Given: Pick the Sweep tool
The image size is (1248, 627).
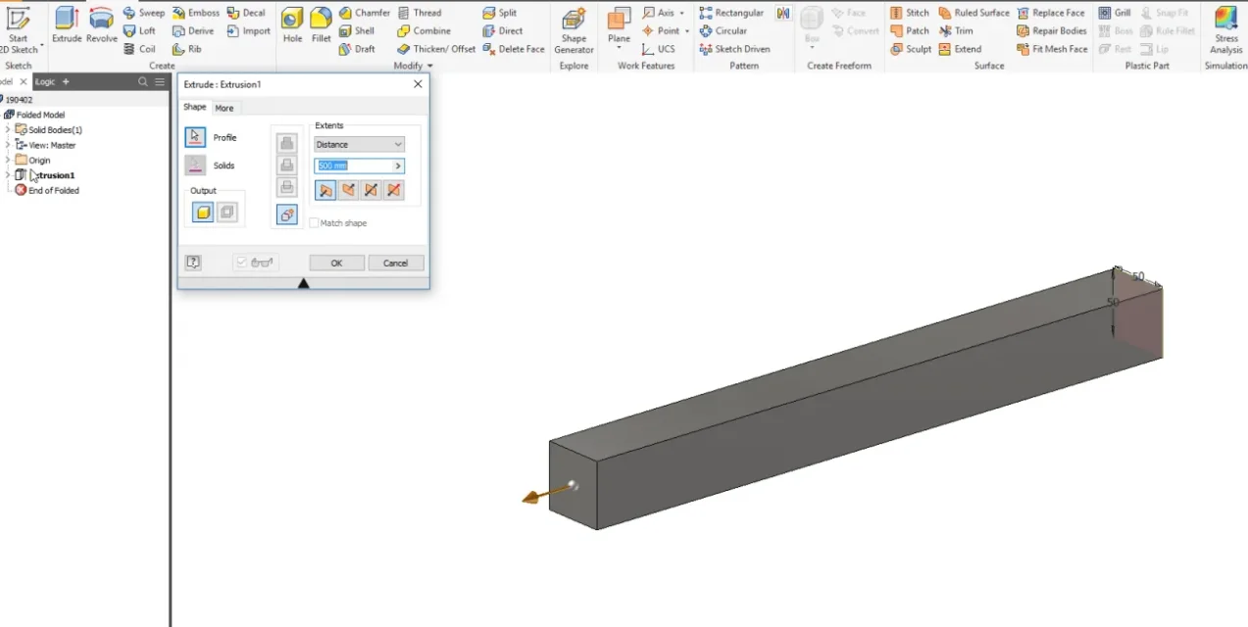Looking at the screenshot, I should [144, 13].
